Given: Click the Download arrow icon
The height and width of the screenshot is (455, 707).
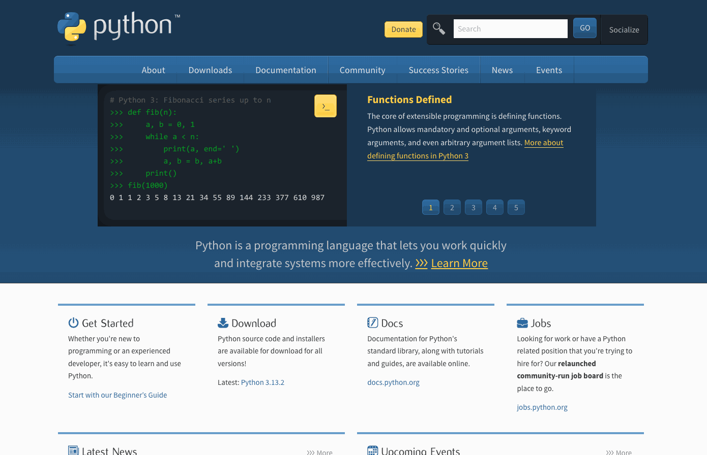Looking at the screenshot, I should pos(223,323).
